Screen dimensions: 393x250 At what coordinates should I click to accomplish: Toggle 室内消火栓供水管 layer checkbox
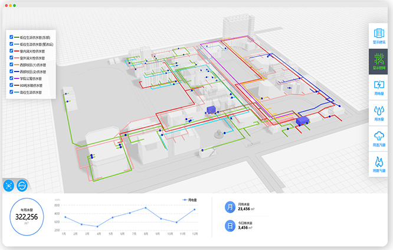tap(12, 51)
